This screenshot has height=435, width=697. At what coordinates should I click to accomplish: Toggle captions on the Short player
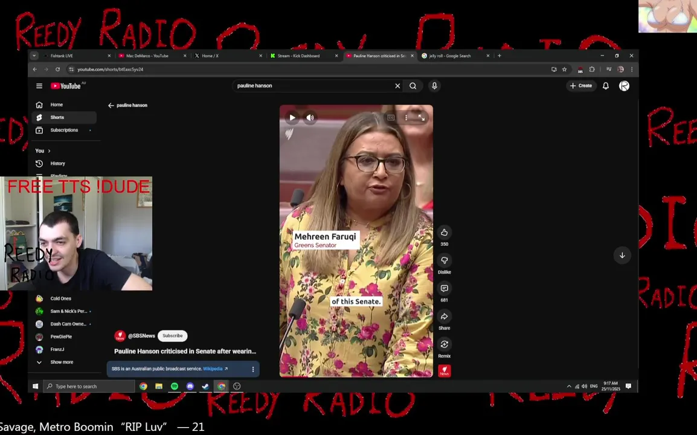pyautogui.click(x=391, y=117)
